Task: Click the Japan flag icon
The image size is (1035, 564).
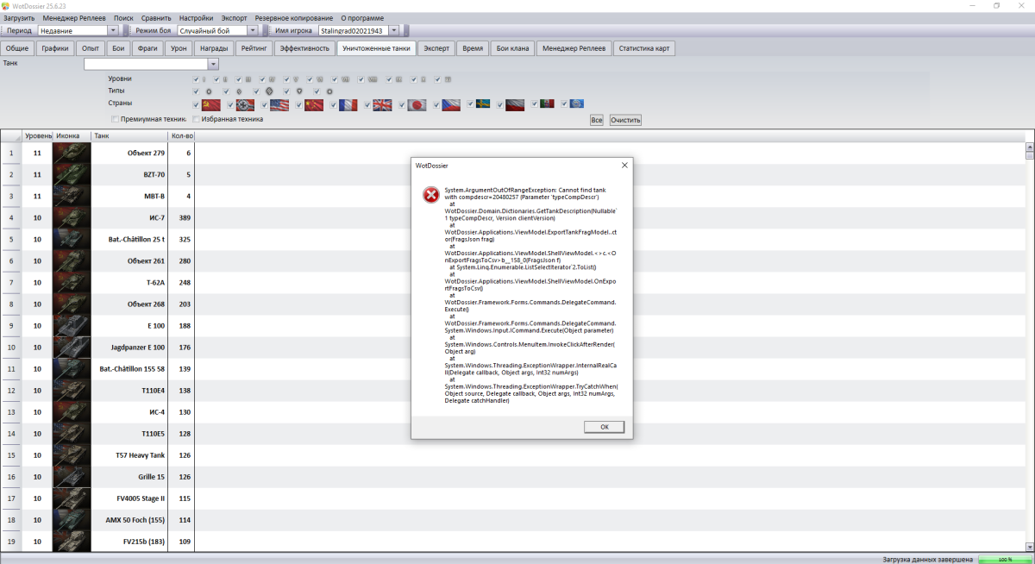Action: pos(417,105)
